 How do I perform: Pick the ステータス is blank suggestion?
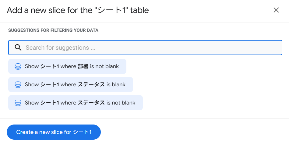tap(70, 85)
